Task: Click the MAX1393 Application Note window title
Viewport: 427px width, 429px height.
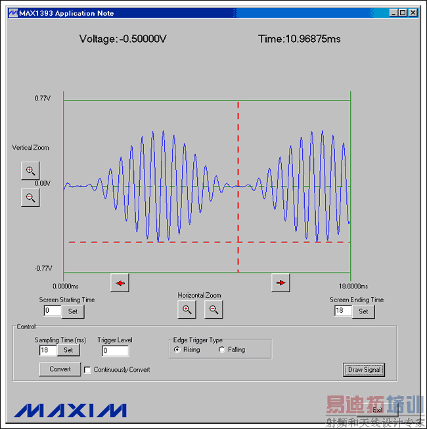Action: (66, 13)
